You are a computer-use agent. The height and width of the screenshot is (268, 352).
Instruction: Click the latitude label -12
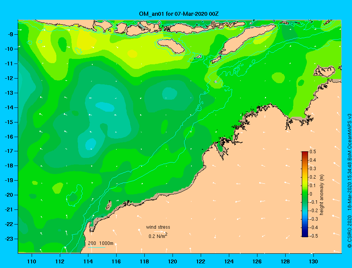pos(9,79)
